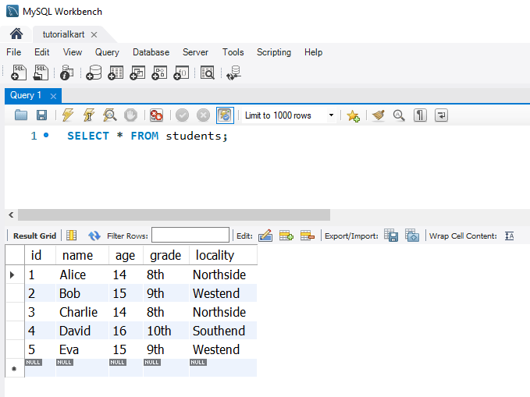Select the 10th grade cell
The image size is (530, 397).
[166, 331]
